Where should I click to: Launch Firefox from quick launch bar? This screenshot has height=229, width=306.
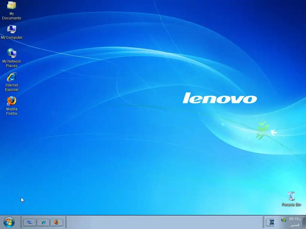(56, 222)
